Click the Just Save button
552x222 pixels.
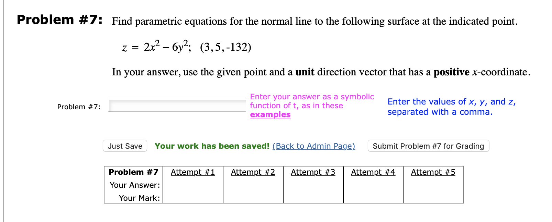pyautogui.click(x=125, y=146)
